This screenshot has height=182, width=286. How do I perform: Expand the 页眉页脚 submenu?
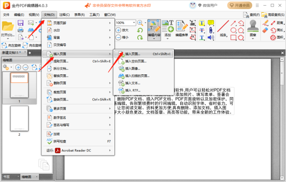(79, 23)
